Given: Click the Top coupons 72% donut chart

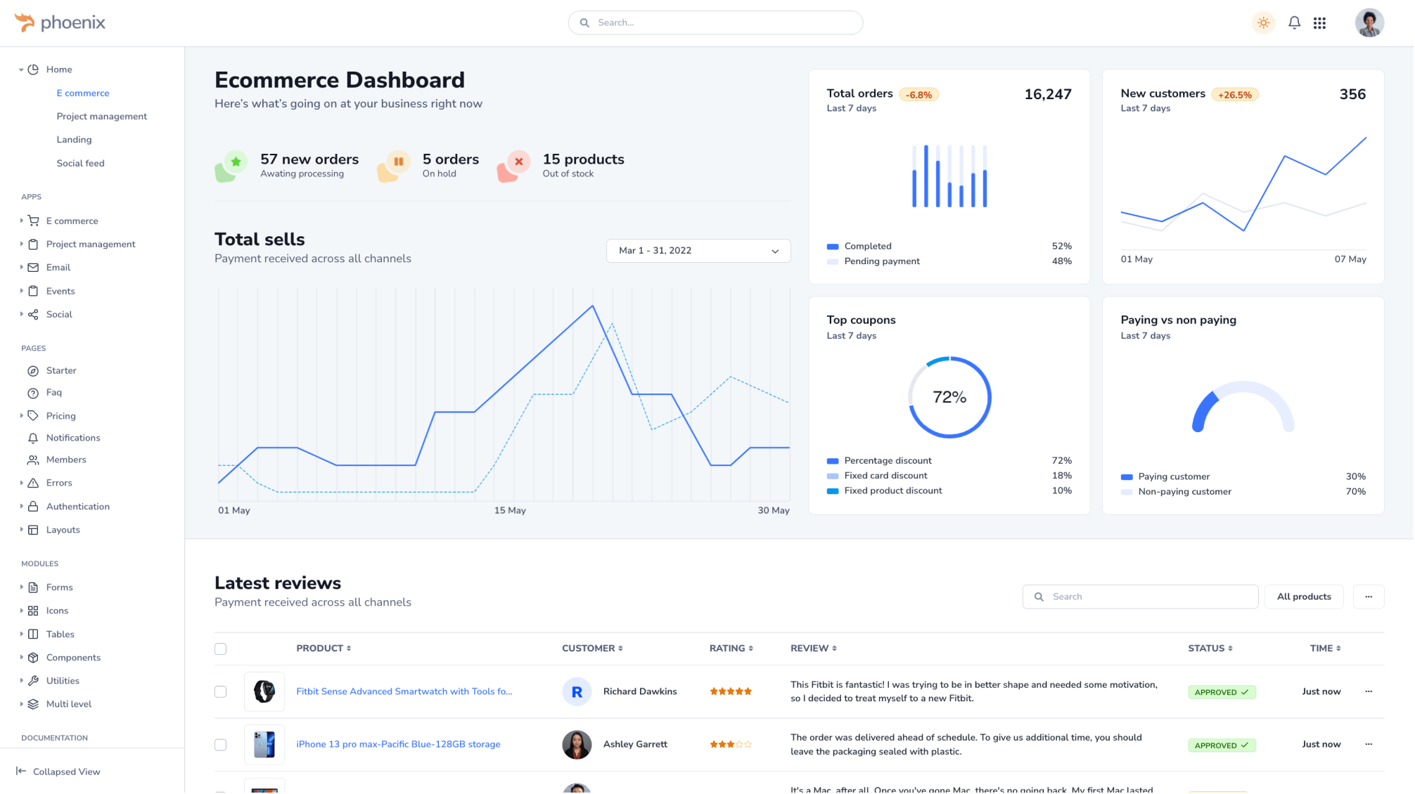Looking at the screenshot, I should pos(949,397).
